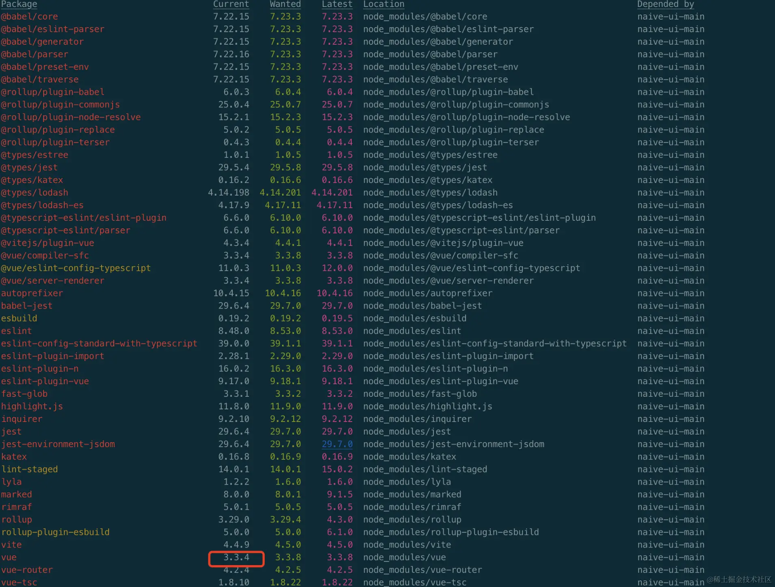This screenshot has width=775, height=587.
Task: Select the Wanted column header
Action: click(285, 4)
